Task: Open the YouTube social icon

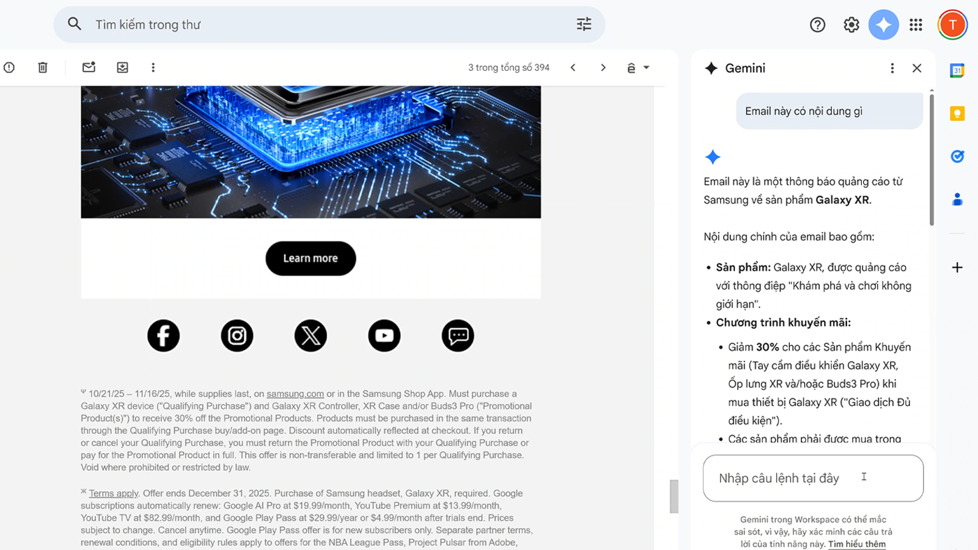Action: 384,335
